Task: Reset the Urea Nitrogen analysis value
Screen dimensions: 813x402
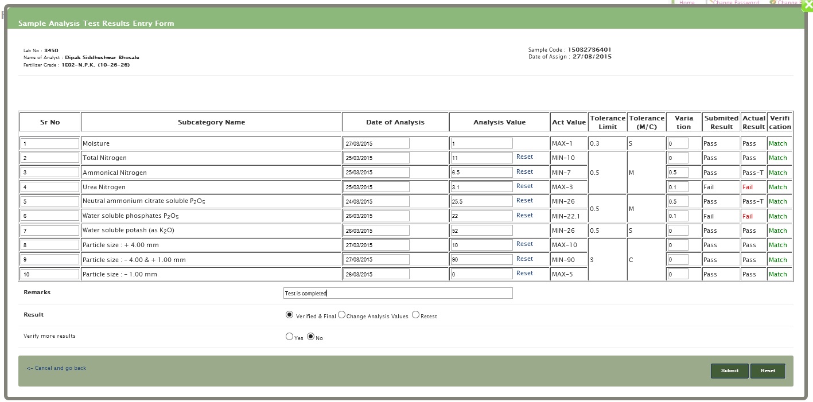Action: pyautogui.click(x=524, y=186)
